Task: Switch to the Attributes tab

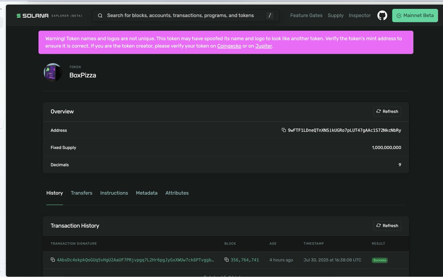Action: [177, 193]
